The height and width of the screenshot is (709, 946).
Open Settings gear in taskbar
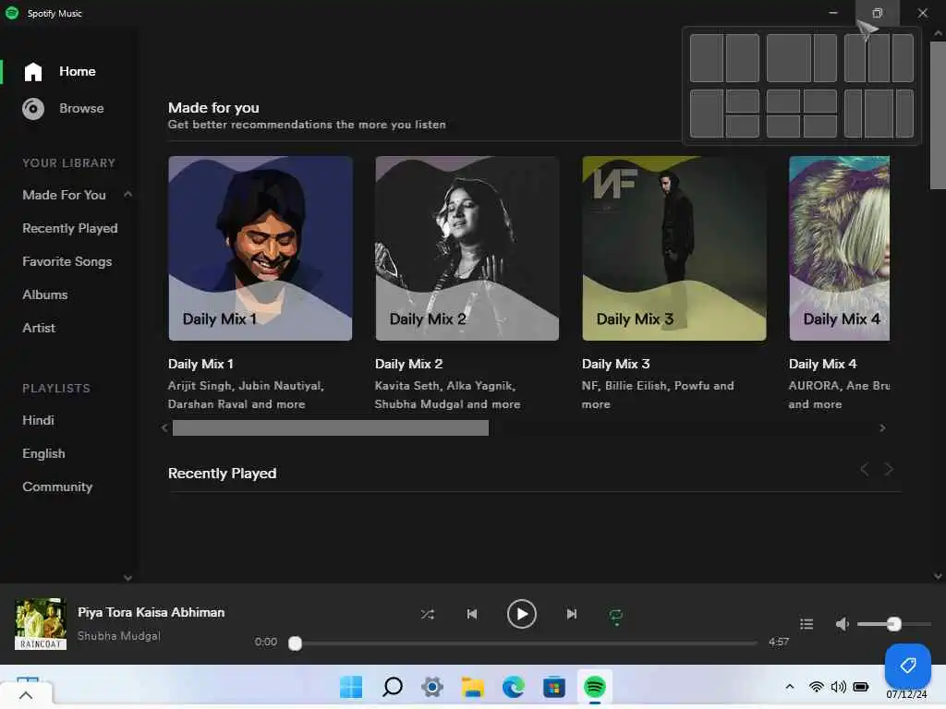click(x=432, y=687)
